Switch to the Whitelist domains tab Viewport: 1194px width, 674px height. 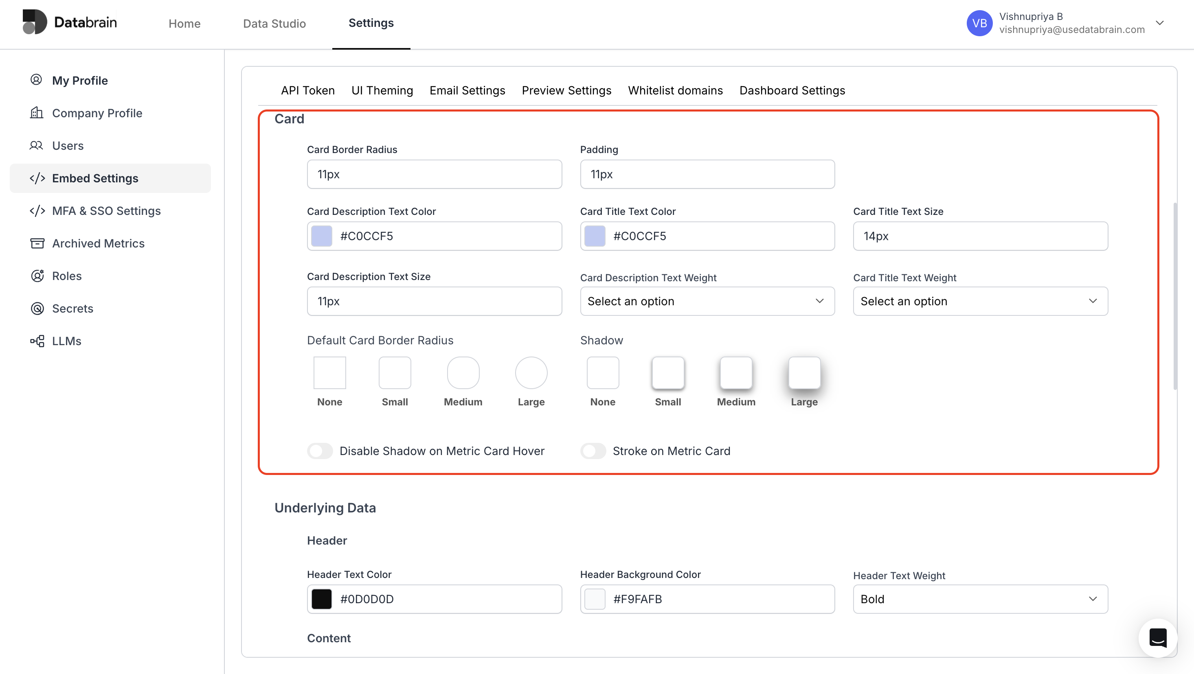point(675,90)
